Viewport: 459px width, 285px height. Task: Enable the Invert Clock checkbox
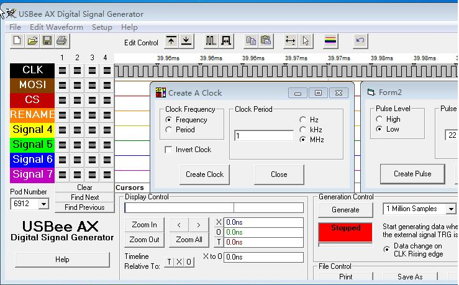tap(168, 150)
